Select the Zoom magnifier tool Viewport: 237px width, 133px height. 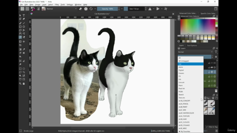click(20, 83)
